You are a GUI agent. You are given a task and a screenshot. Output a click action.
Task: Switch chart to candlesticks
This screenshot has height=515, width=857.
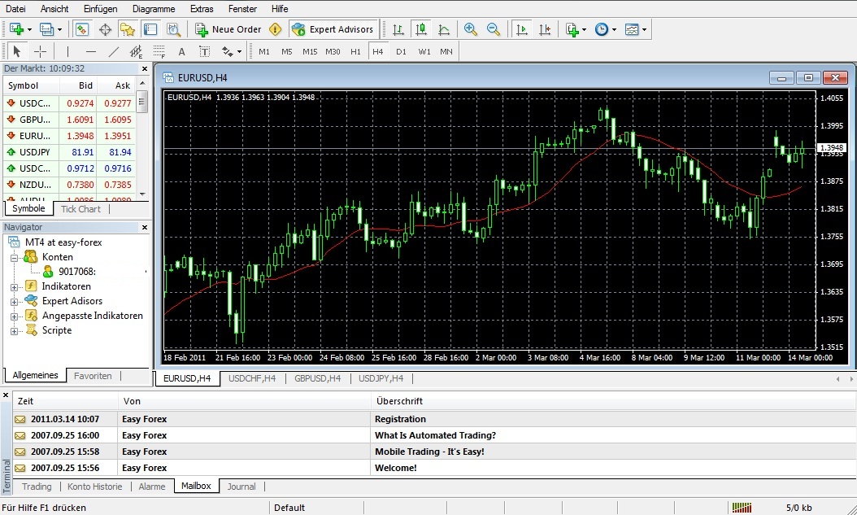point(421,29)
